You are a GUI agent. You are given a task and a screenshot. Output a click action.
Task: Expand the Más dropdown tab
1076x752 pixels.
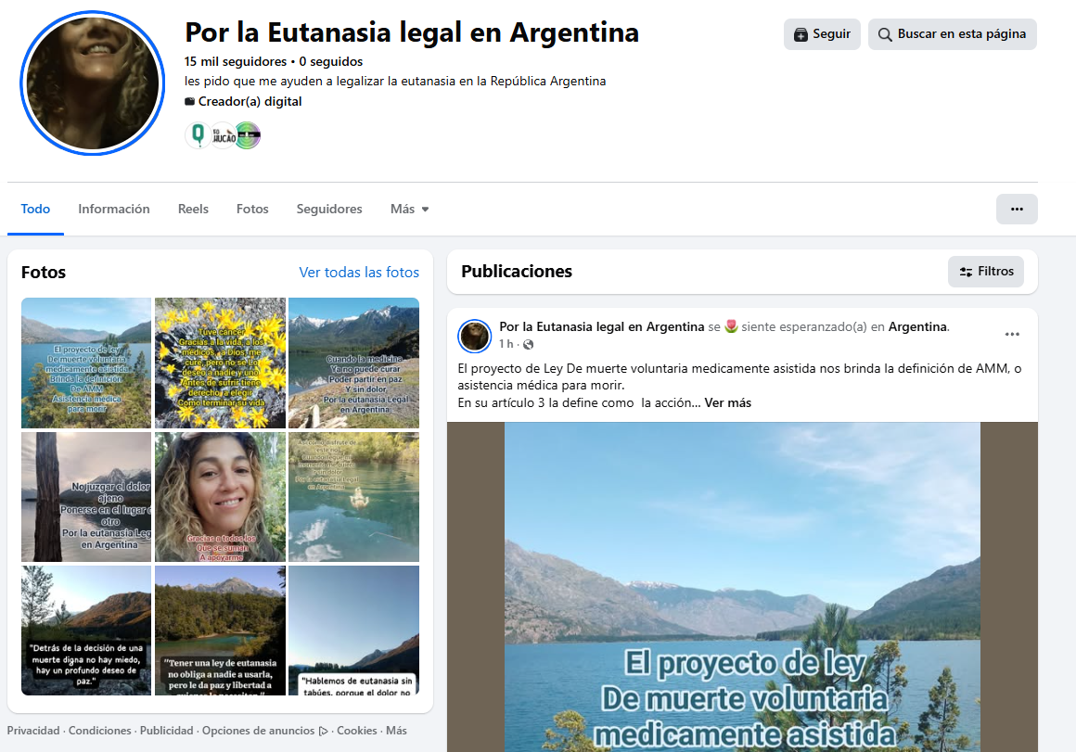410,210
